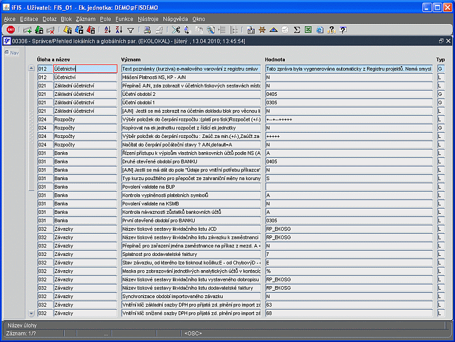
Task: Click the red EXIT stop-sign icon
Action: tap(11, 30)
